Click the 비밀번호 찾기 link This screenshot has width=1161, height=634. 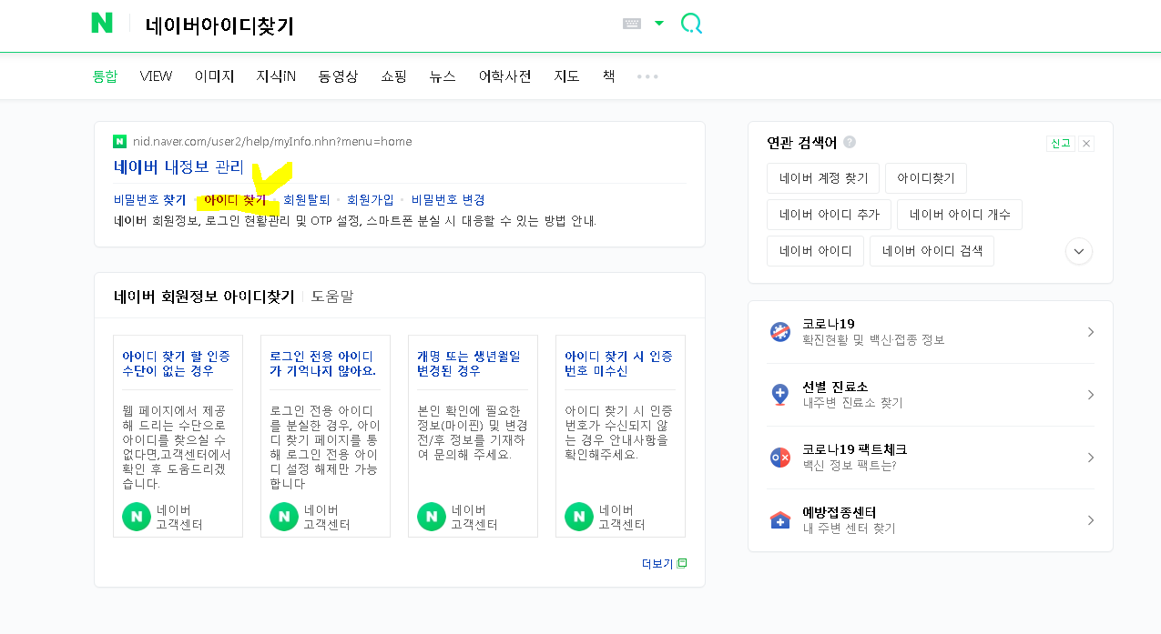click(149, 199)
